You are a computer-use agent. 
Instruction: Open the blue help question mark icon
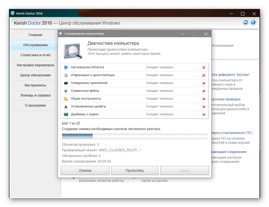pyautogui.click(x=253, y=22)
